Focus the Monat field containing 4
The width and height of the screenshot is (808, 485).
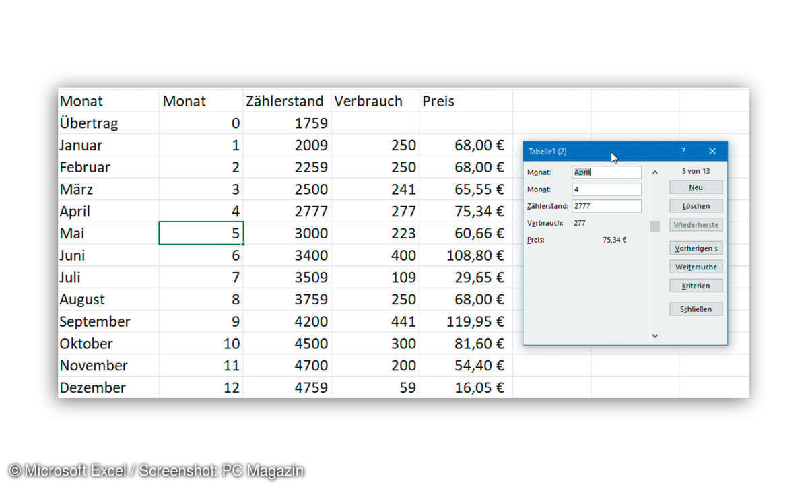(x=607, y=189)
